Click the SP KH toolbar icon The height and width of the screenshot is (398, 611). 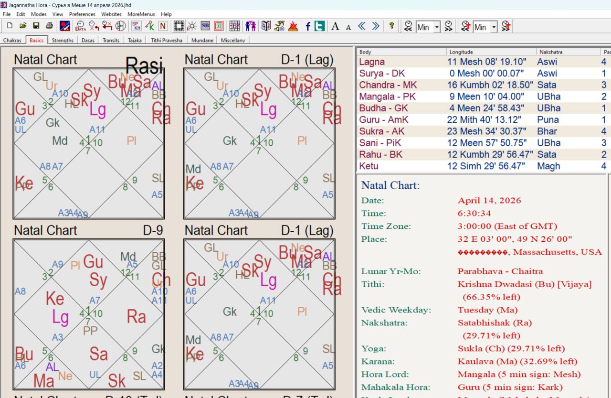(136, 26)
